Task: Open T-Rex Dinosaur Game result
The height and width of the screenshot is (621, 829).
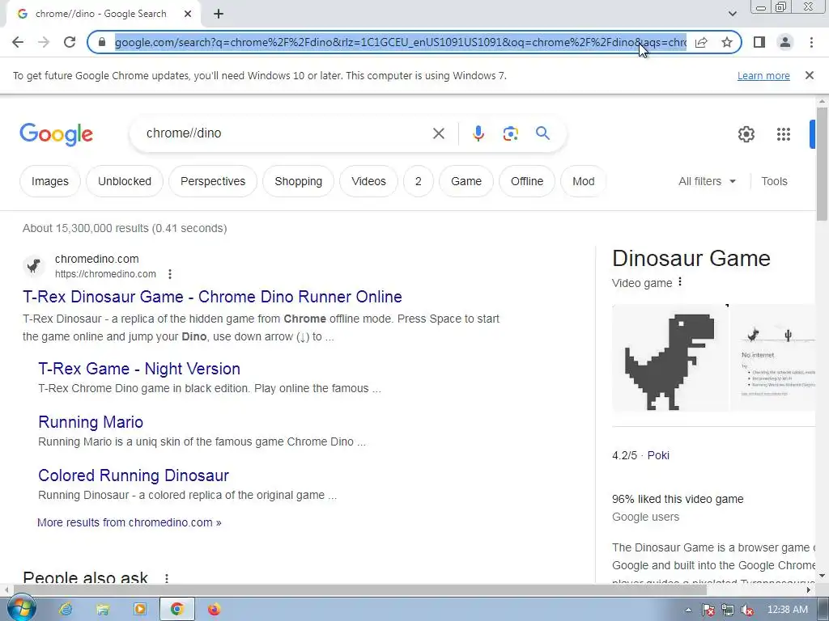Action: (x=212, y=297)
